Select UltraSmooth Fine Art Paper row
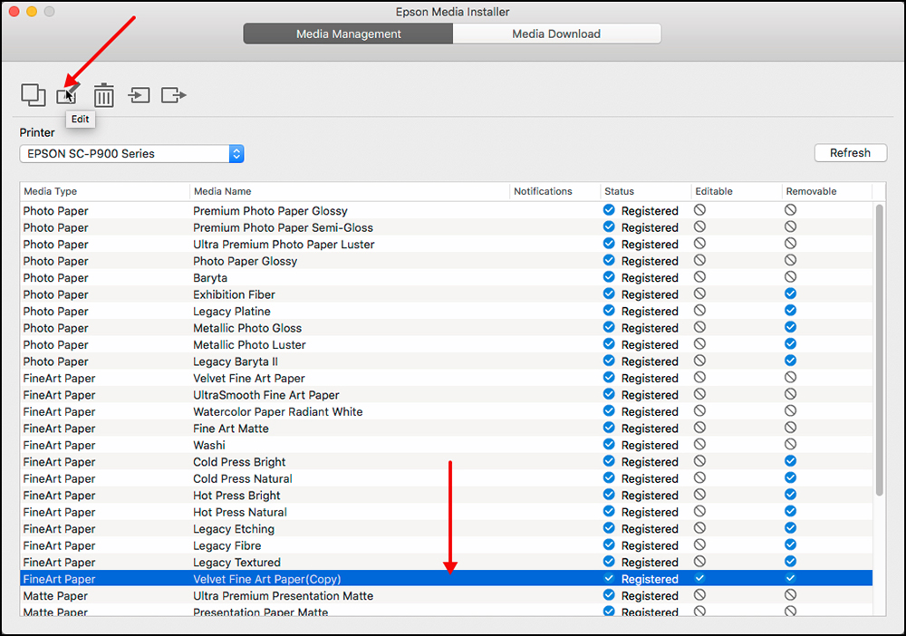This screenshot has height=636, width=906. coord(446,395)
